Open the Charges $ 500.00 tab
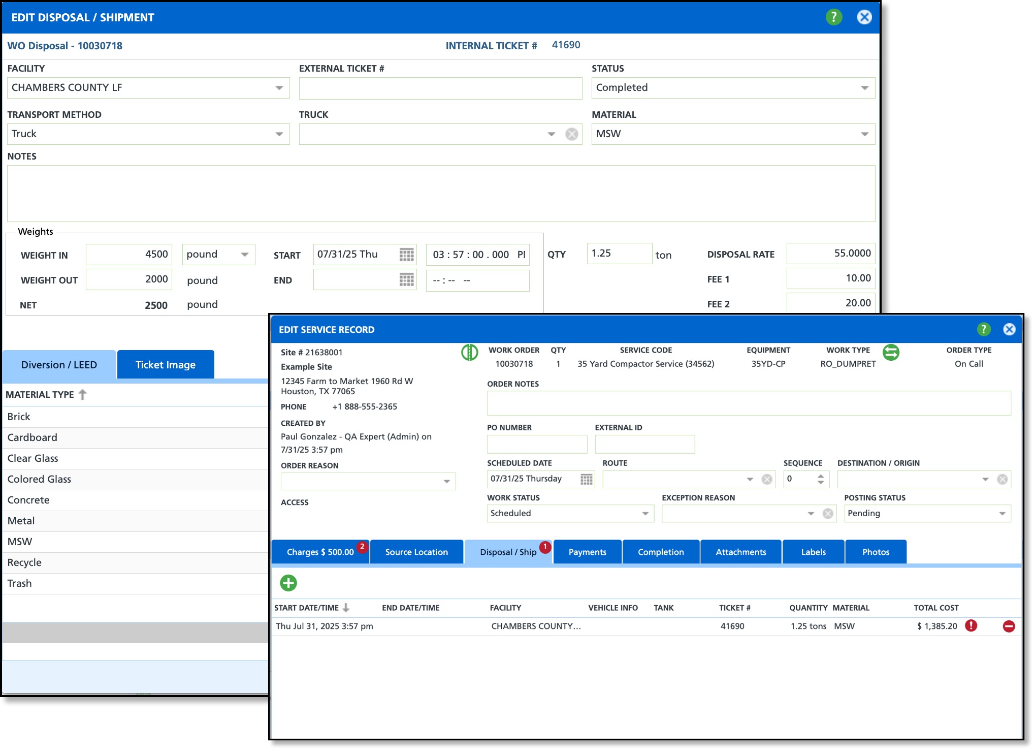This screenshot has height=756, width=1034. 320,552
